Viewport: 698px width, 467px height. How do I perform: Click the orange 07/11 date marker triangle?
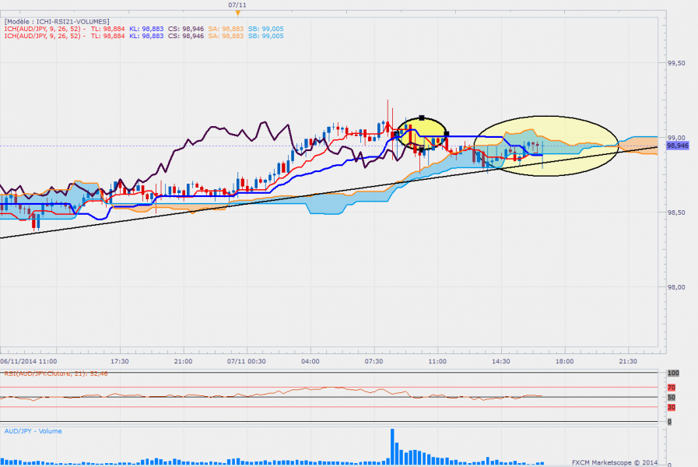click(x=238, y=13)
